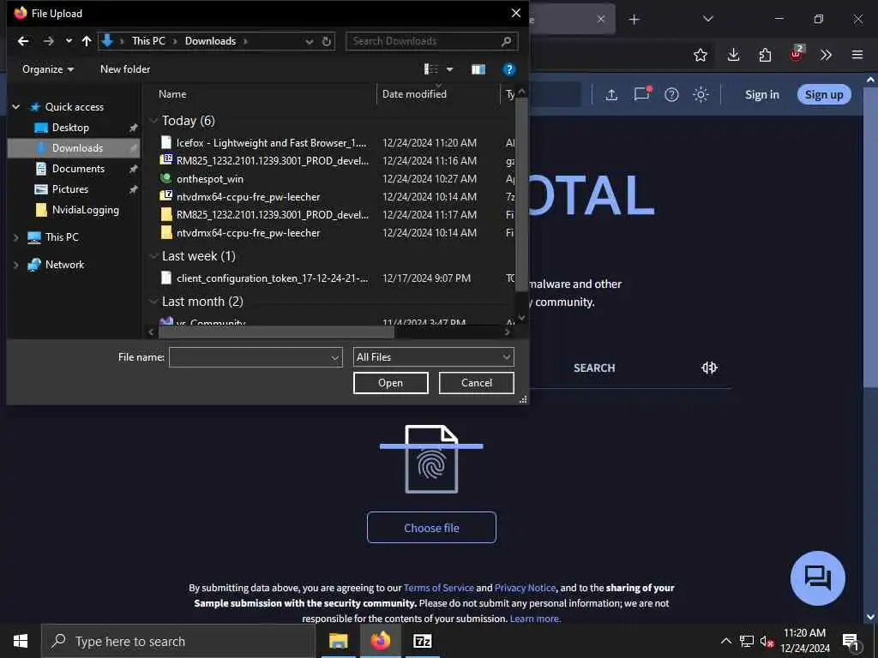Open a new browser tab
Image resolution: width=878 pixels, height=658 pixels.
(x=634, y=20)
